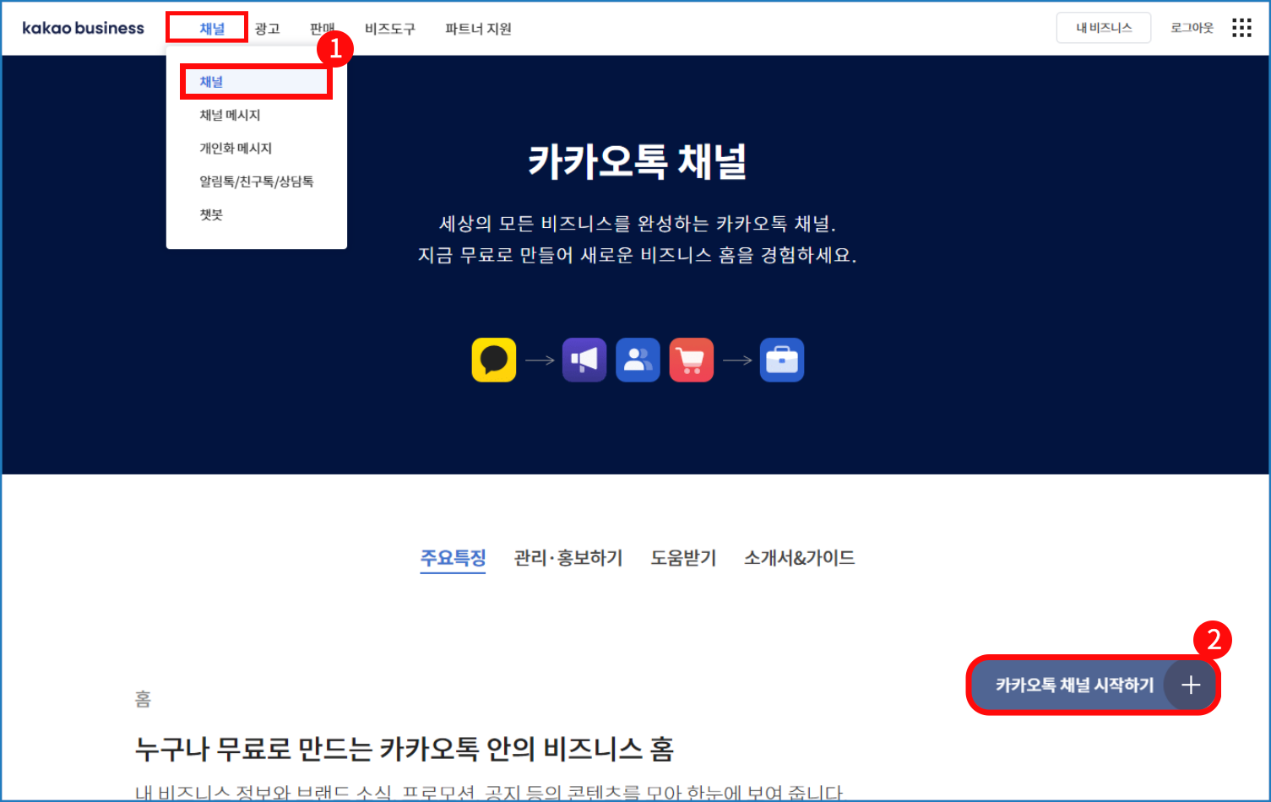Click the blue people/friends icon
The width and height of the screenshot is (1271, 802).
tap(638, 360)
